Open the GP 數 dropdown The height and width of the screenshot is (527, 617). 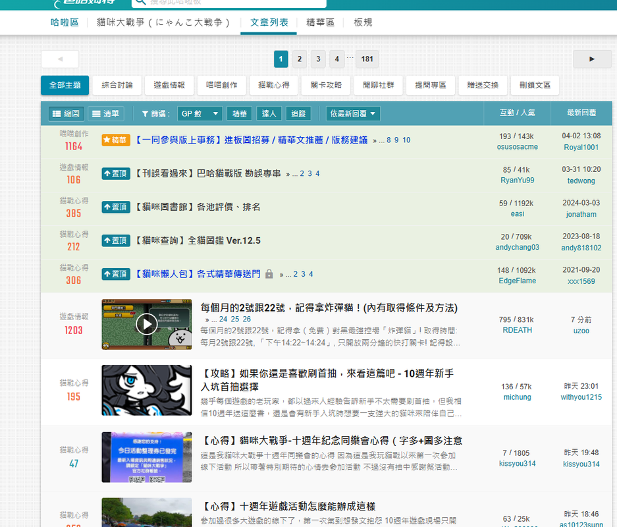point(200,114)
